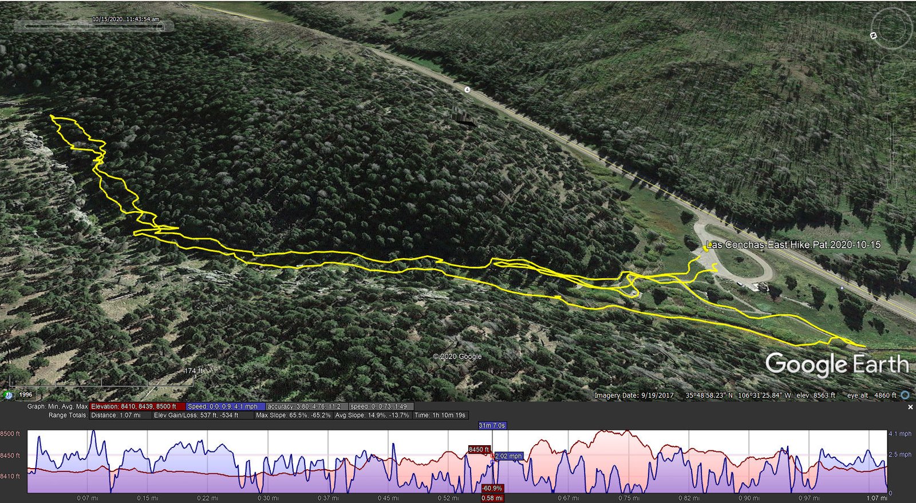Click the time slider thumb handle
The height and width of the screenshot is (503, 916).
[x=161, y=26]
